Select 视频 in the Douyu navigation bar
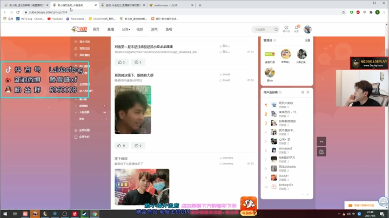 click(x=140, y=29)
